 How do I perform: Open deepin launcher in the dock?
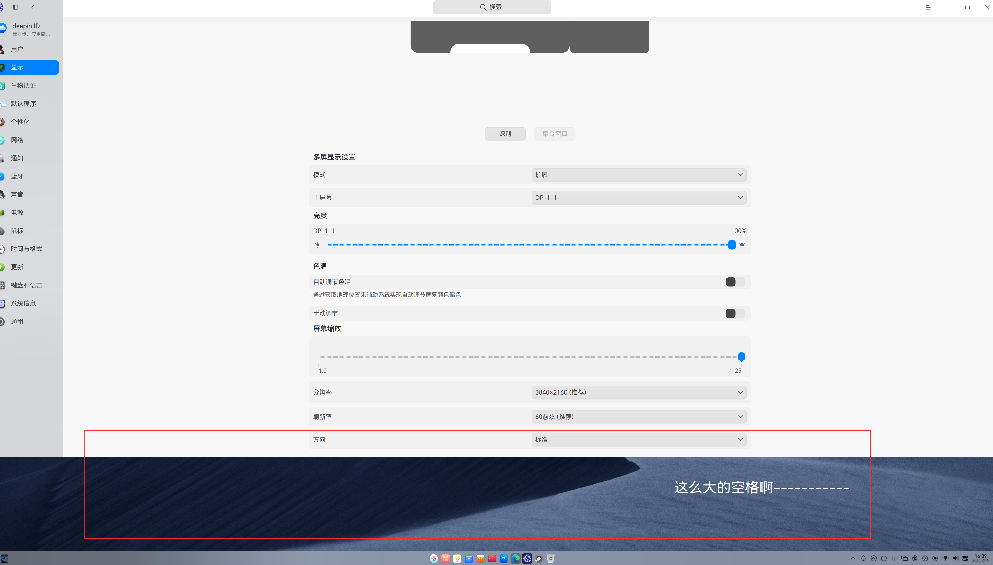click(434, 559)
